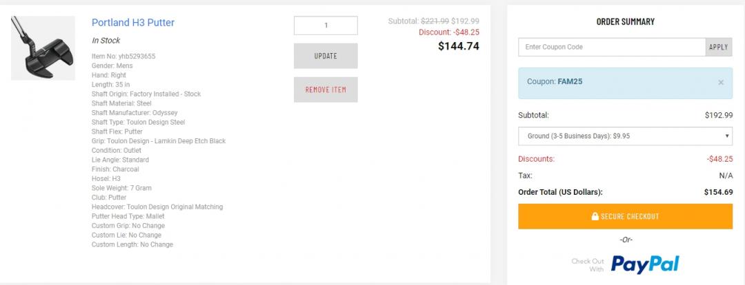Remove the FAM25 coupon with the X
The height and width of the screenshot is (285, 745).
(721, 83)
